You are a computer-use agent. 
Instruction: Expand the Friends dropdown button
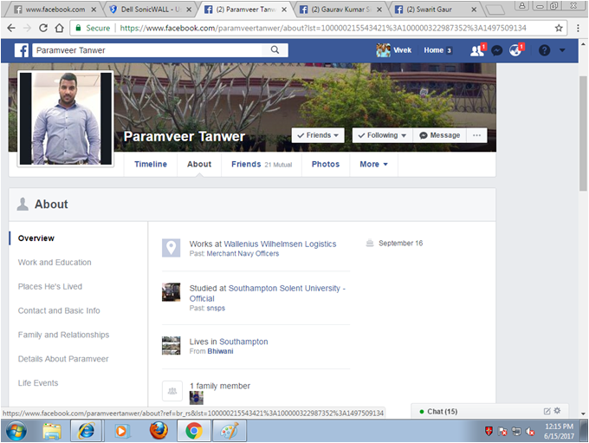pos(317,135)
